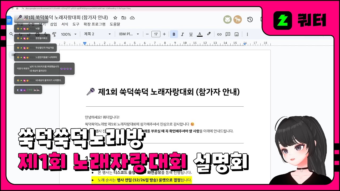
Task: Show the document outline list icon
Action: [13, 55]
